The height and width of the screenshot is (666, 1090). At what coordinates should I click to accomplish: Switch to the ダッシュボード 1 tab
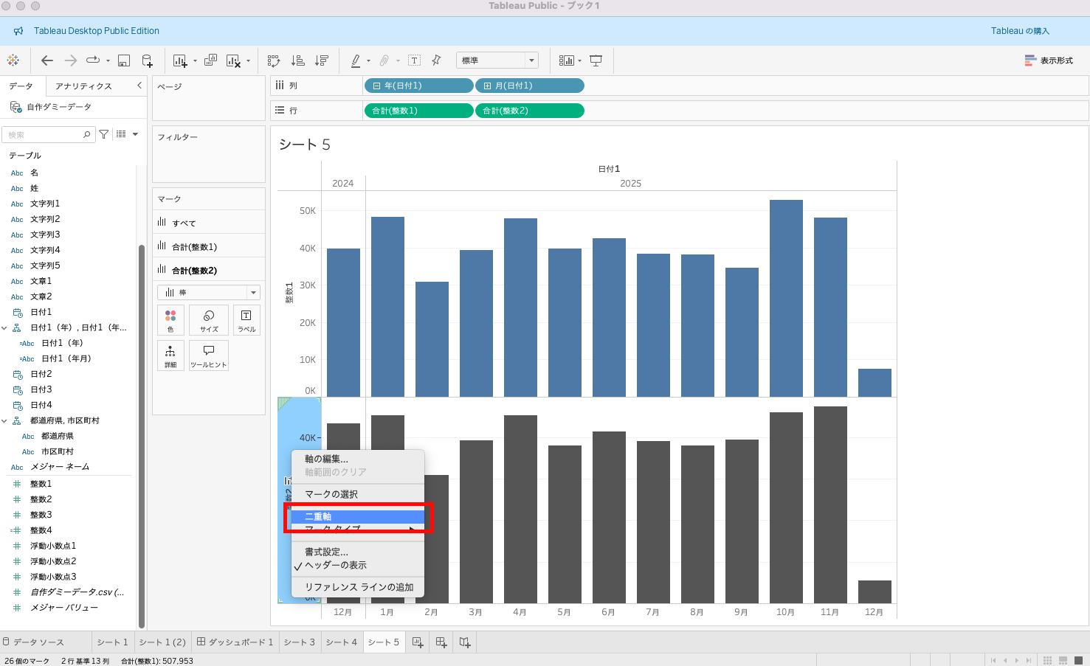tap(235, 642)
